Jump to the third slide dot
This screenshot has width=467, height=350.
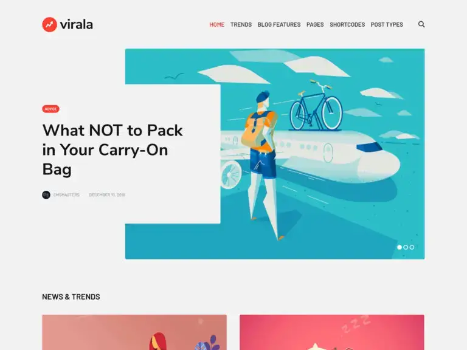(x=412, y=247)
